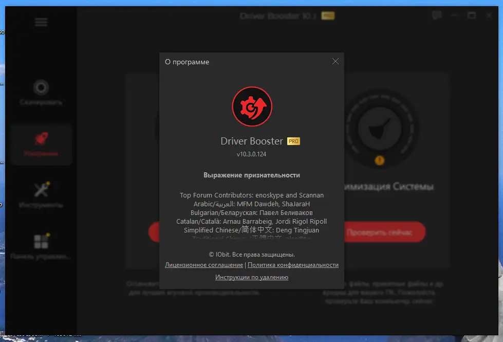Minimize the Driver Booster main window
This screenshot has height=342, width=503.
coord(454,15)
